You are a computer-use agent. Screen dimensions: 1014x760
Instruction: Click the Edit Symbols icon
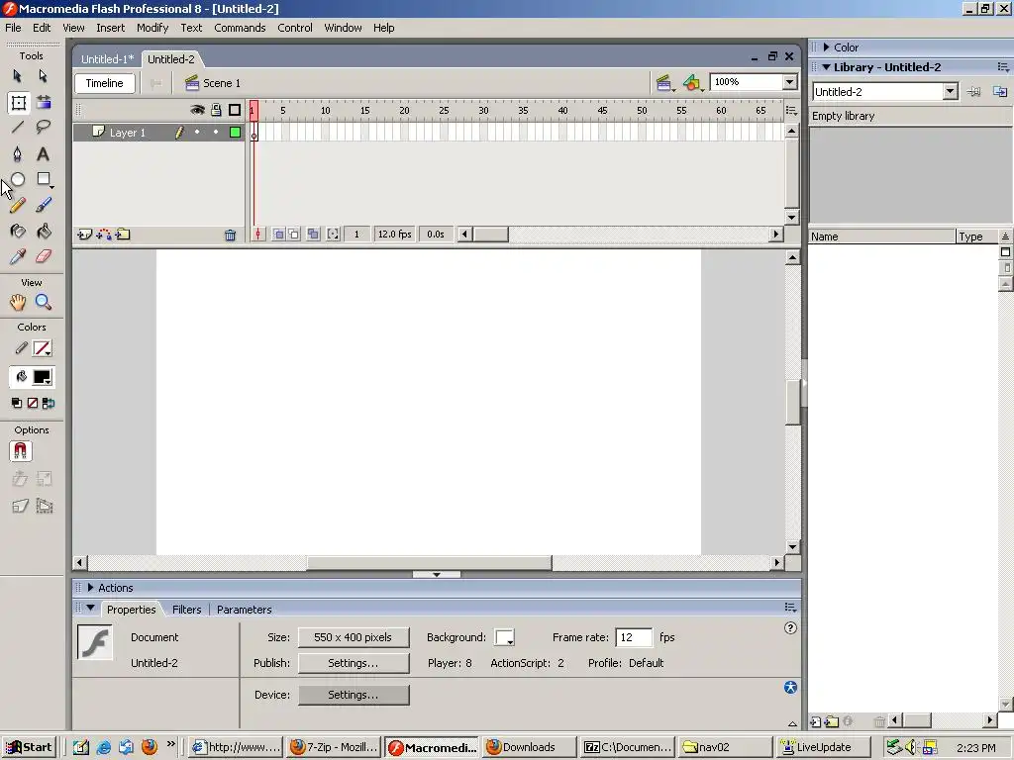pyautogui.click(x=692, y=83)
